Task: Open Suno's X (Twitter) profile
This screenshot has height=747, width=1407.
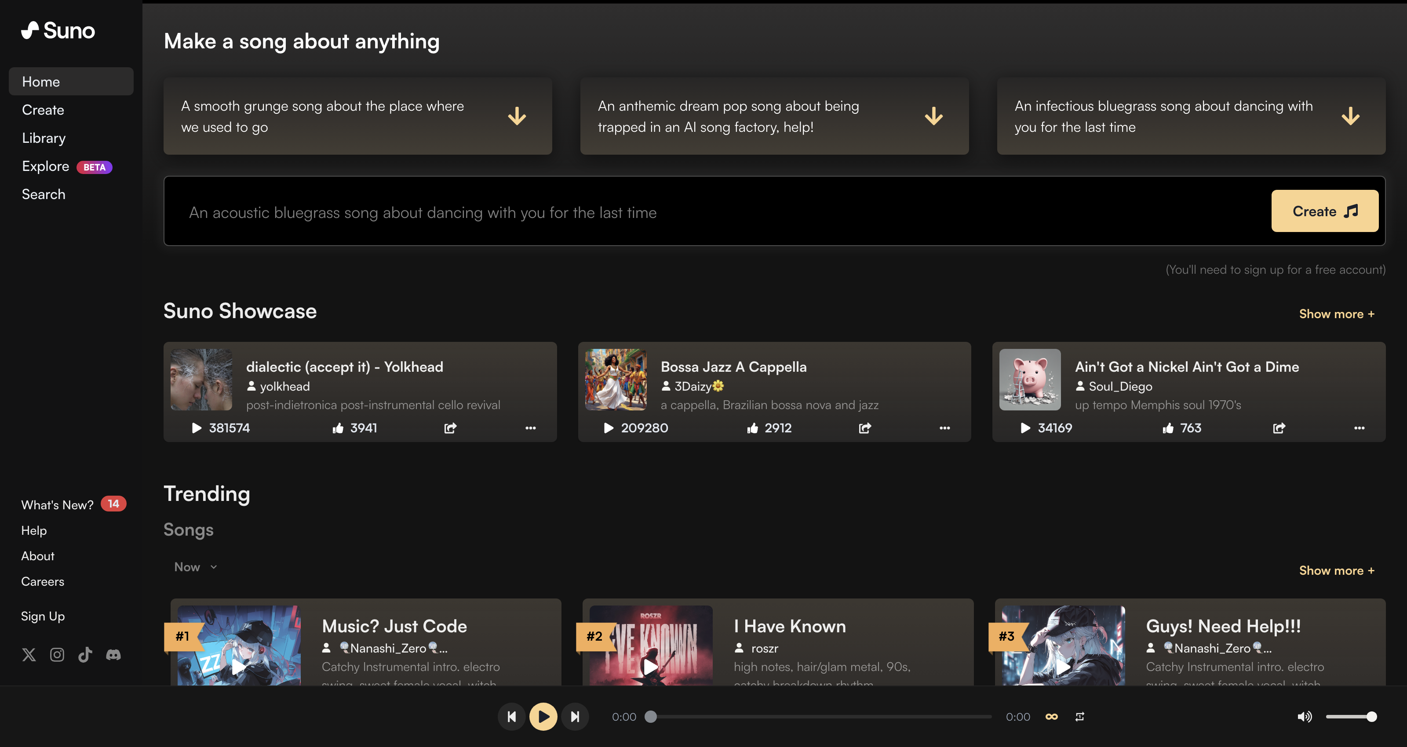Action: (29, 655)
